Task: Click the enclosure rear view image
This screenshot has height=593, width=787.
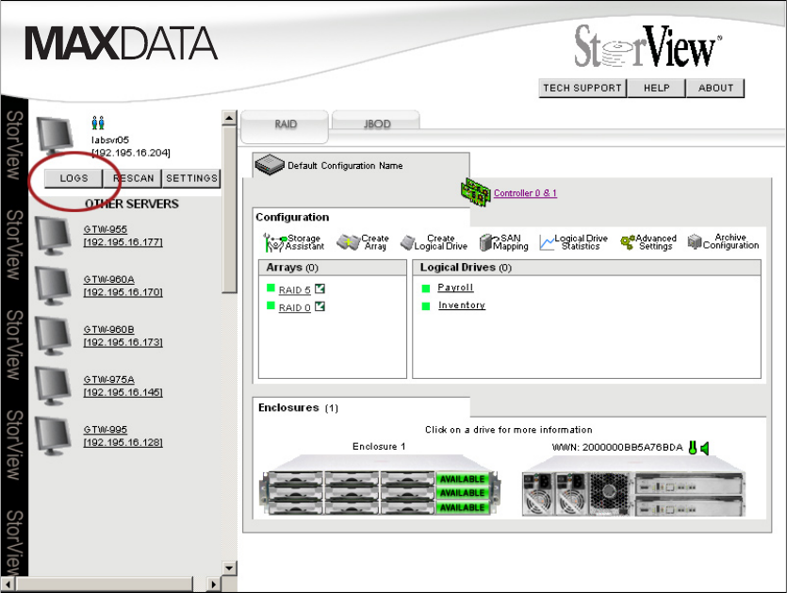Action: click(633, 486)
